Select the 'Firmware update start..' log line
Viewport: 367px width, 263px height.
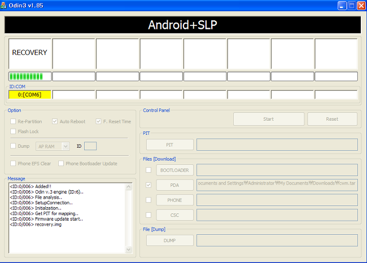click(x=46, y=219)
